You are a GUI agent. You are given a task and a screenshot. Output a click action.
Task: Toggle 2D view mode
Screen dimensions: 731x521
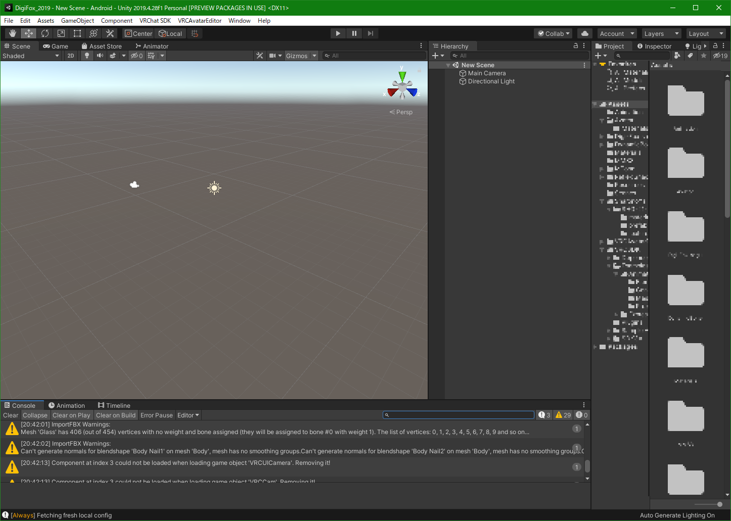click(71, 56)
